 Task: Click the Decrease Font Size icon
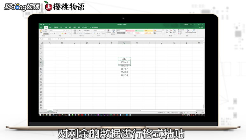[x=70, y=30]
